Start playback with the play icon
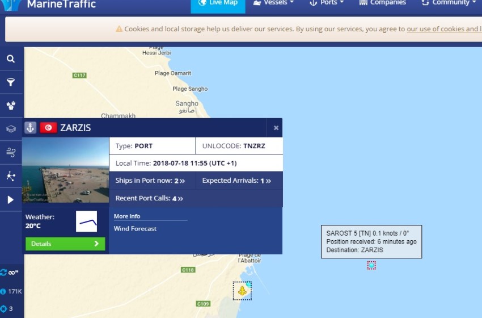 coord(11,200)
